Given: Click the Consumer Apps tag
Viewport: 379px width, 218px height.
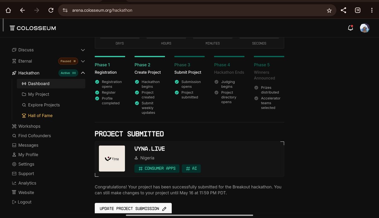Looking at the screenshot, I should (157, 168).
